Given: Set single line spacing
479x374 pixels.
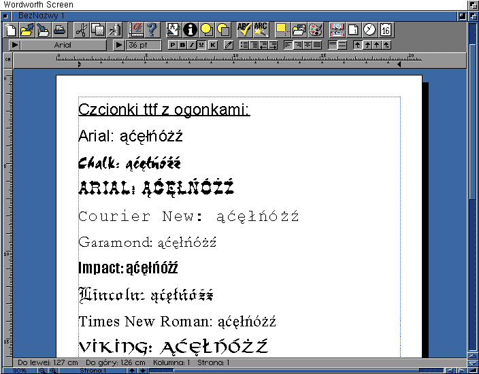Looking at the screenshot, I should click(x=333, y=45).
